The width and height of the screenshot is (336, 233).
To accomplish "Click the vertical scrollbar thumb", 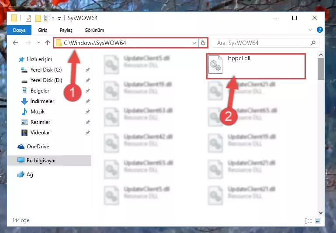I will 321,69.
